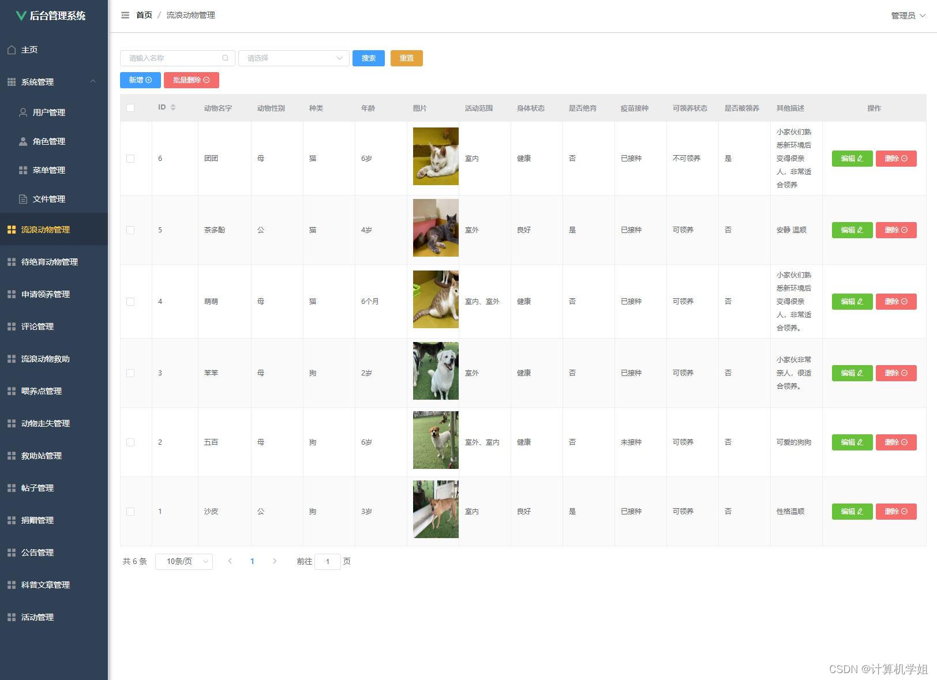Click the 角色管理 person icon
The image size is (937, 680).
pos(23,141)
